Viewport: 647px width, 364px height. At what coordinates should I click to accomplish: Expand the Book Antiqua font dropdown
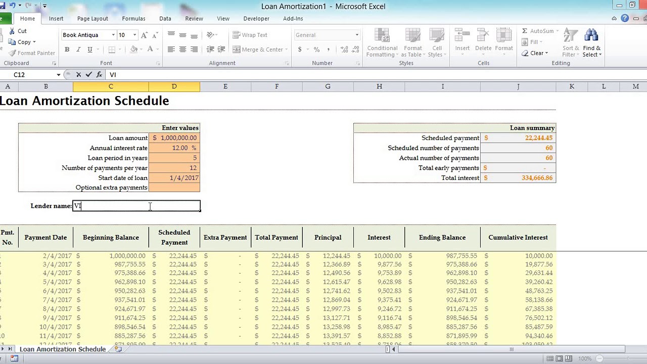coord(113,35)
